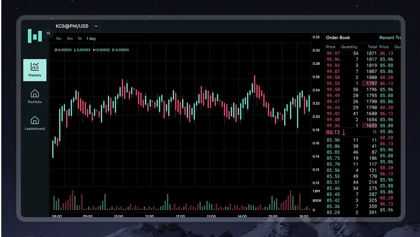Click the Low value L 0.00933
420x237 pixels.
click(x=82, y=50)
